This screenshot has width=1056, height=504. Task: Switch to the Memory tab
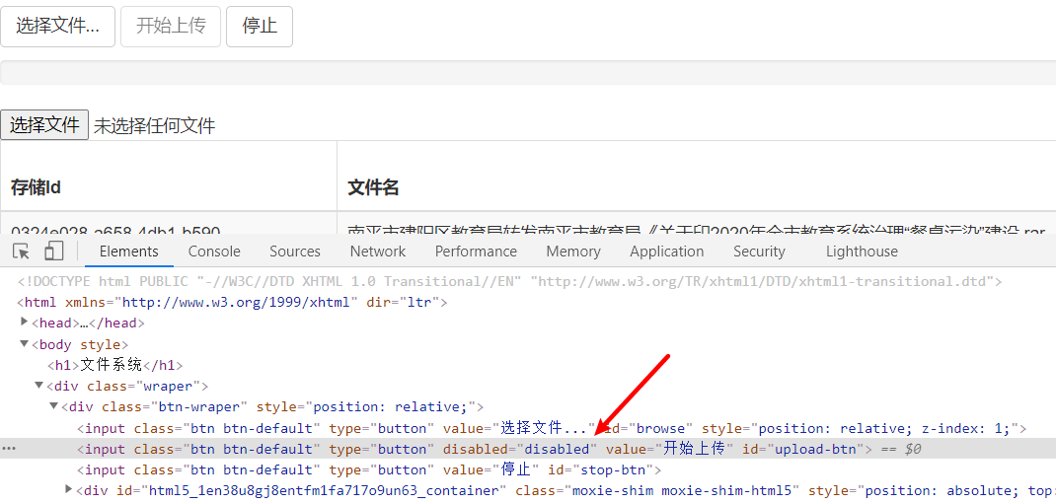573,252
